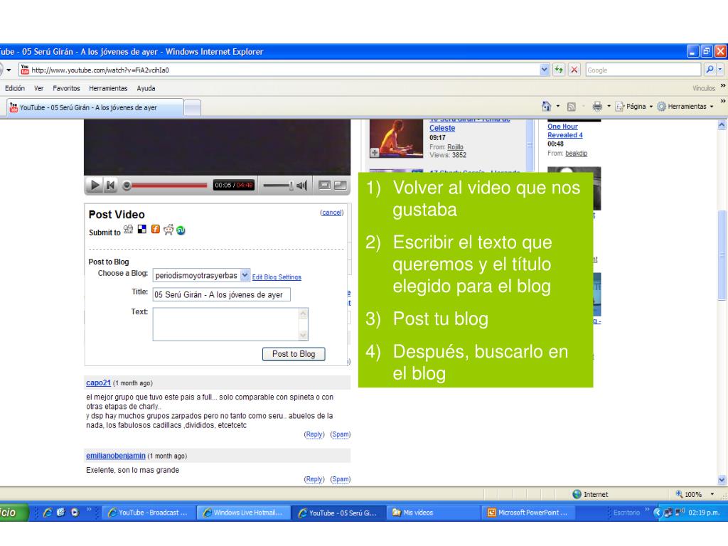This screenshot has height=546, width=728.
Task: Submit video to Reddit alien icon
Action: point(168,230)
